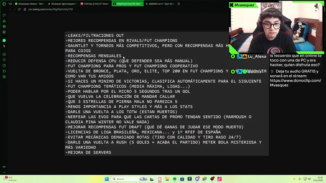Open X (Twitter) in the sidebar
Viewport: 326px width, 183px height.
point(4,46)
